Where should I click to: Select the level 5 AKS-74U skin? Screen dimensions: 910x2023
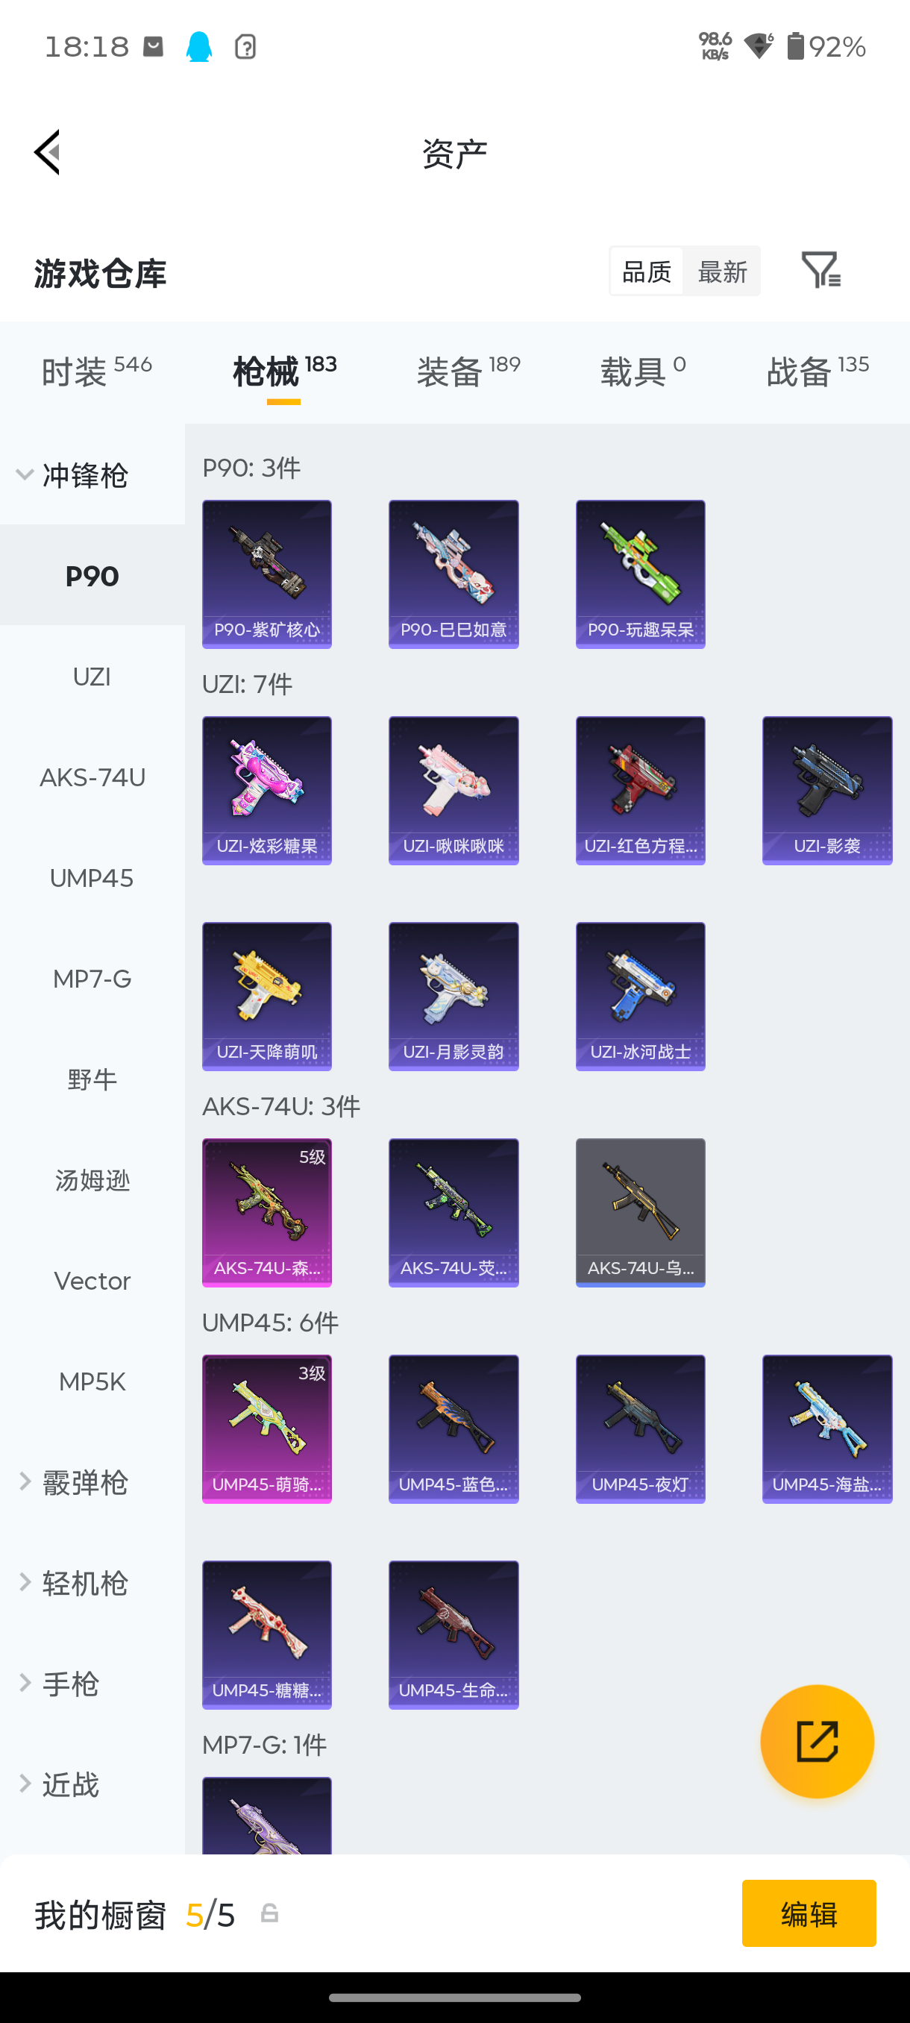point(267,1213)
